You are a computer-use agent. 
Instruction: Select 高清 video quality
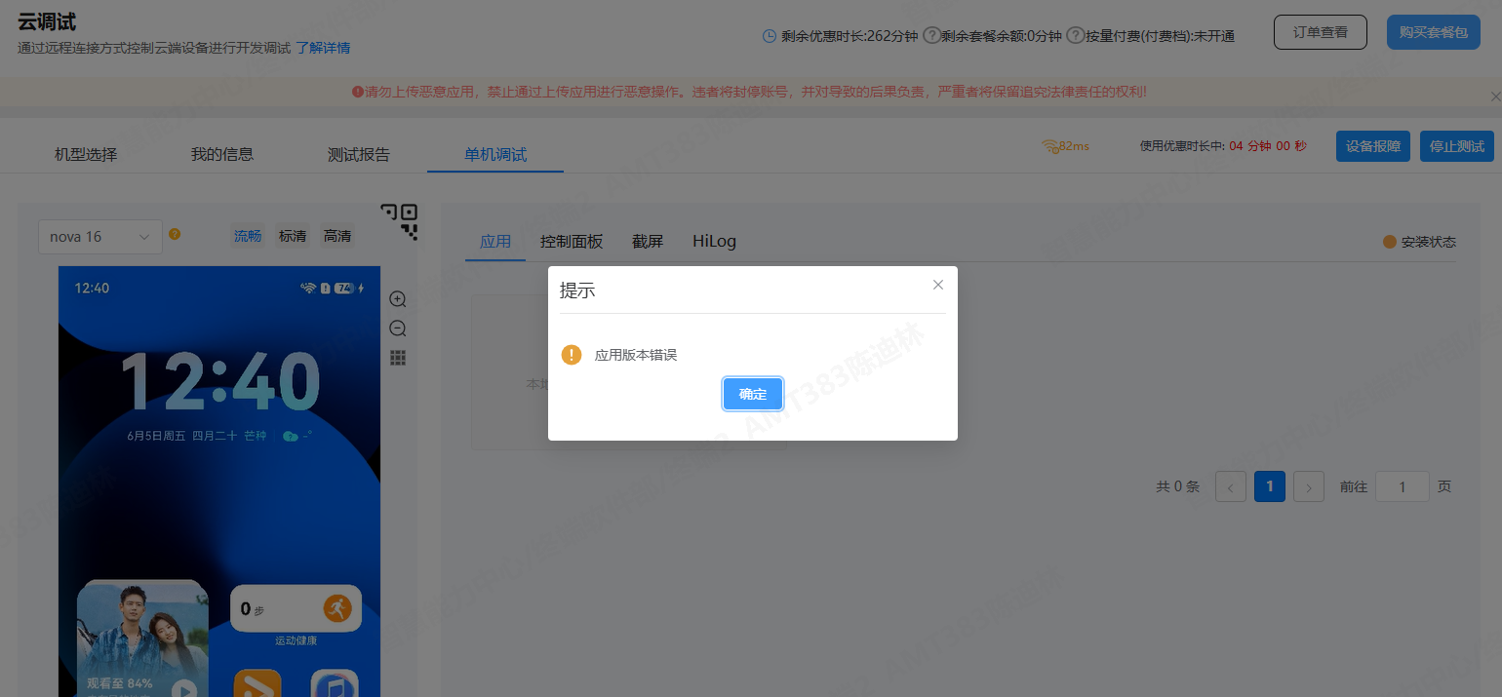(x=337, y=236)
